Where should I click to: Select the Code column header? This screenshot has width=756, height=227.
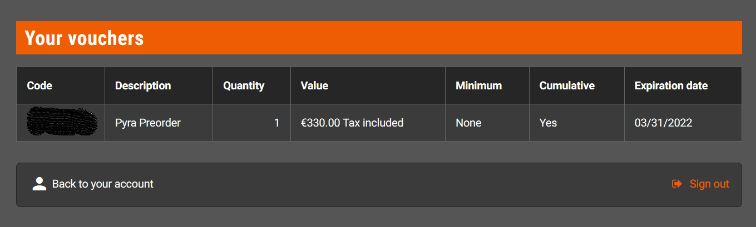coord(39,85)
